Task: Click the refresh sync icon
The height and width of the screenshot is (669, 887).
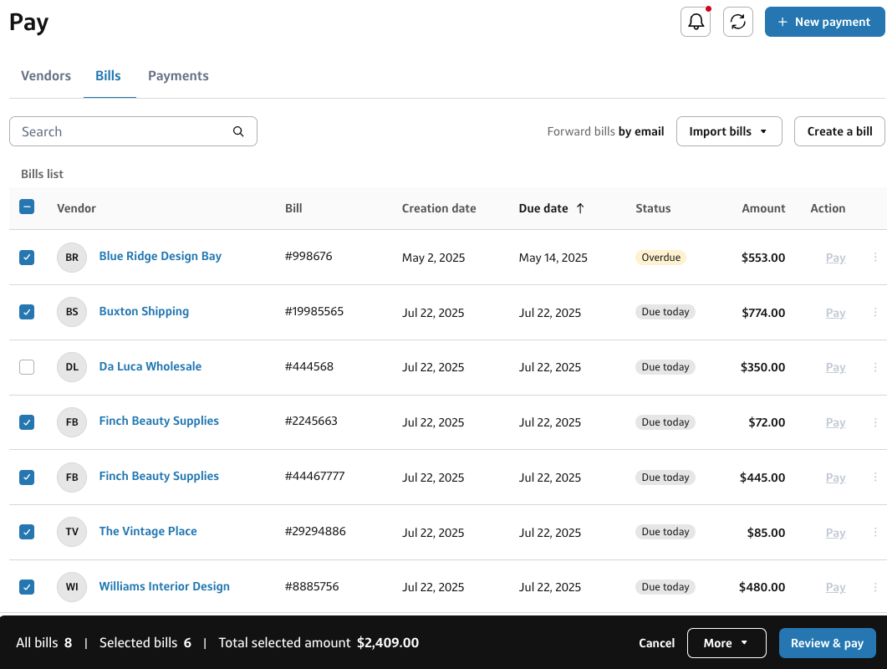Action: [x=737, y=22]
